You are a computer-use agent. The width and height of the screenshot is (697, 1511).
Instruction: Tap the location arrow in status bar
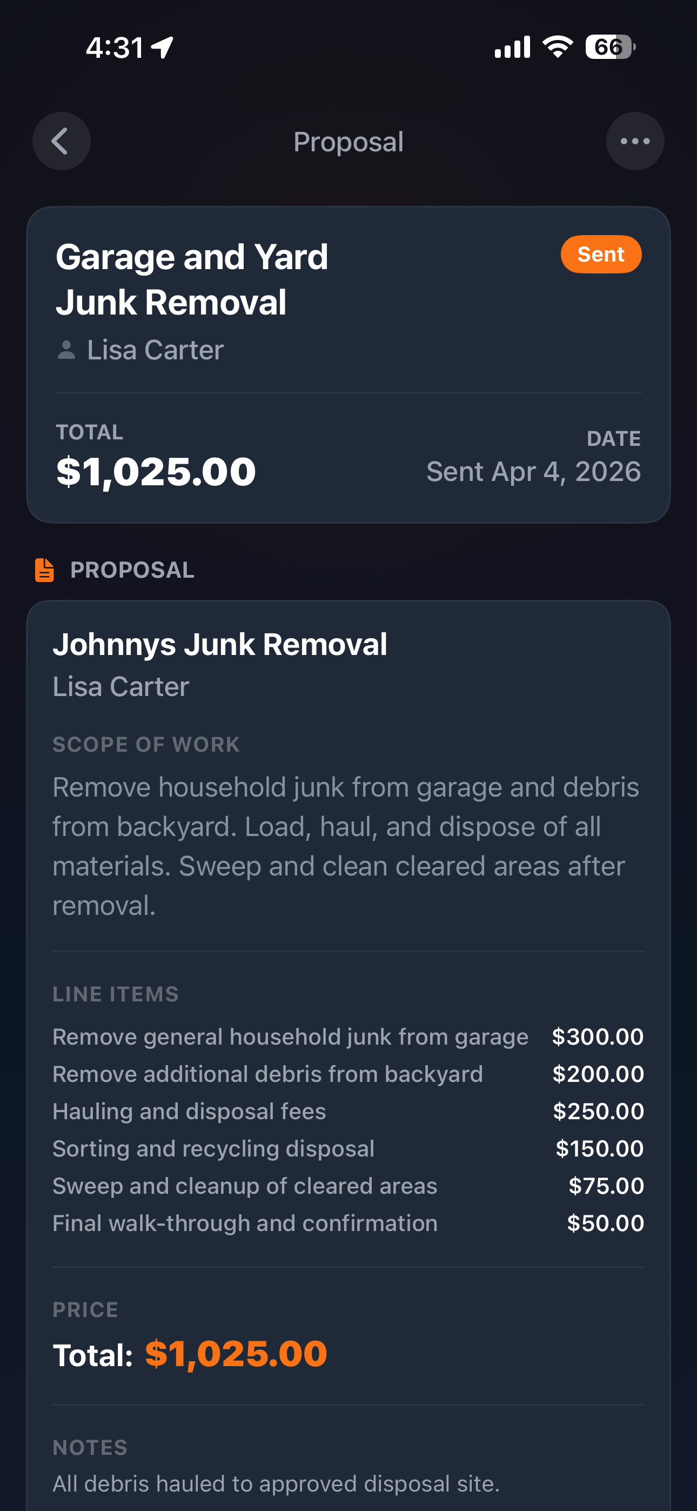(x=163, y=48)
